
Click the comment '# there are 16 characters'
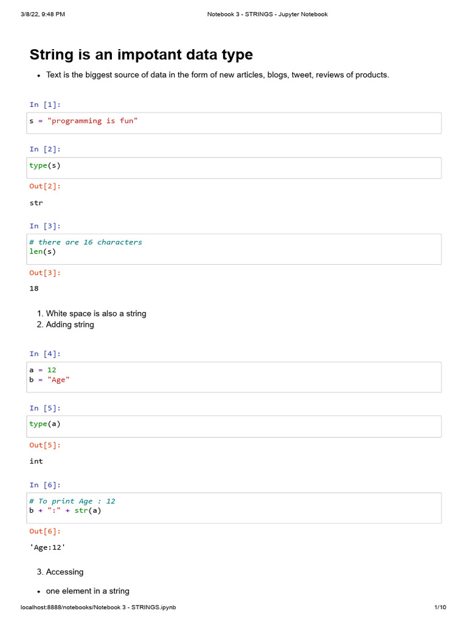click(x=85, y=242)
